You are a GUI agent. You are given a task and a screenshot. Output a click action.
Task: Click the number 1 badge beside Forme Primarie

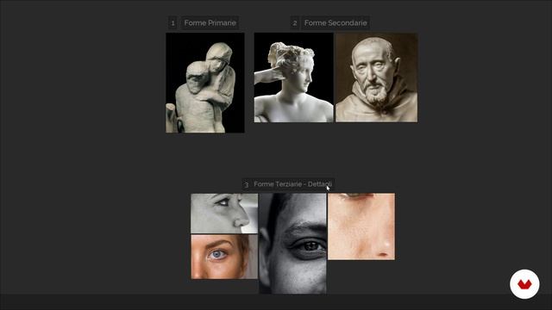pyautogui.click(x=172, y=23)
